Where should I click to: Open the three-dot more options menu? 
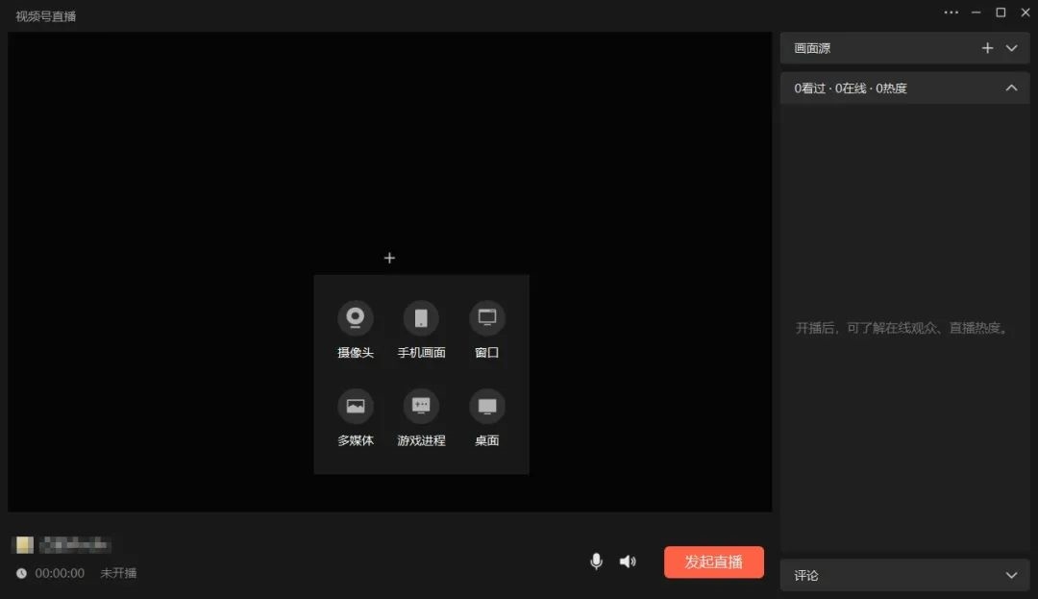[951, 12]
